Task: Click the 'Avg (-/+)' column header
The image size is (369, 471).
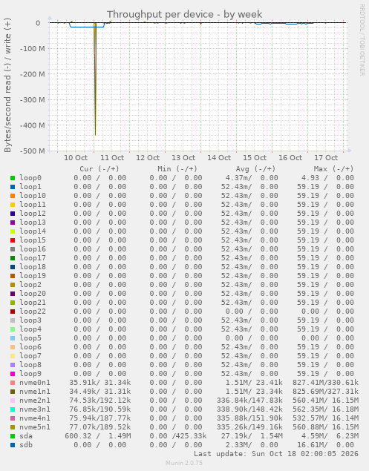Action: [255, 169]
